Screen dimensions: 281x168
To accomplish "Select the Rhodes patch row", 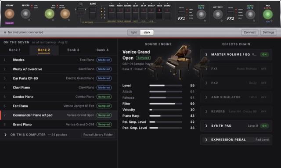I will [58, 60].
